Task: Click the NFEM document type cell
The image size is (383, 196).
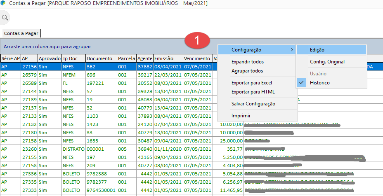Action: 74,75
